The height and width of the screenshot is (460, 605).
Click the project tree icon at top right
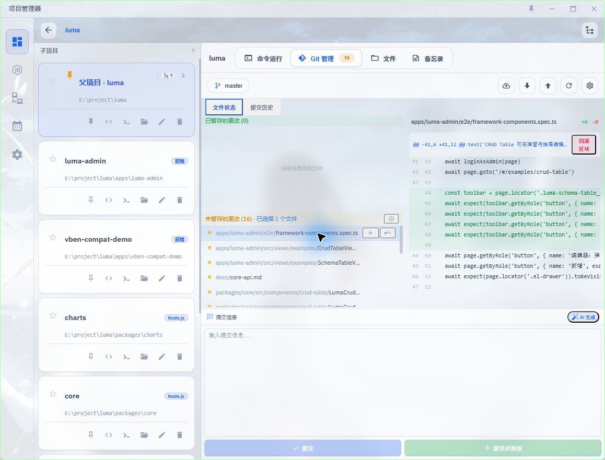coord(589,30)
